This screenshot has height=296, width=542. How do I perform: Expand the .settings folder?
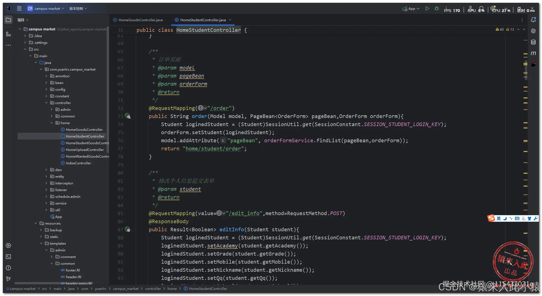click(25, 42)
